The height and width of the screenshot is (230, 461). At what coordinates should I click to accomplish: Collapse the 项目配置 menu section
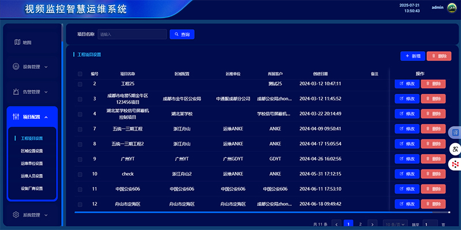pyautogui.click(x=46, y=117)
